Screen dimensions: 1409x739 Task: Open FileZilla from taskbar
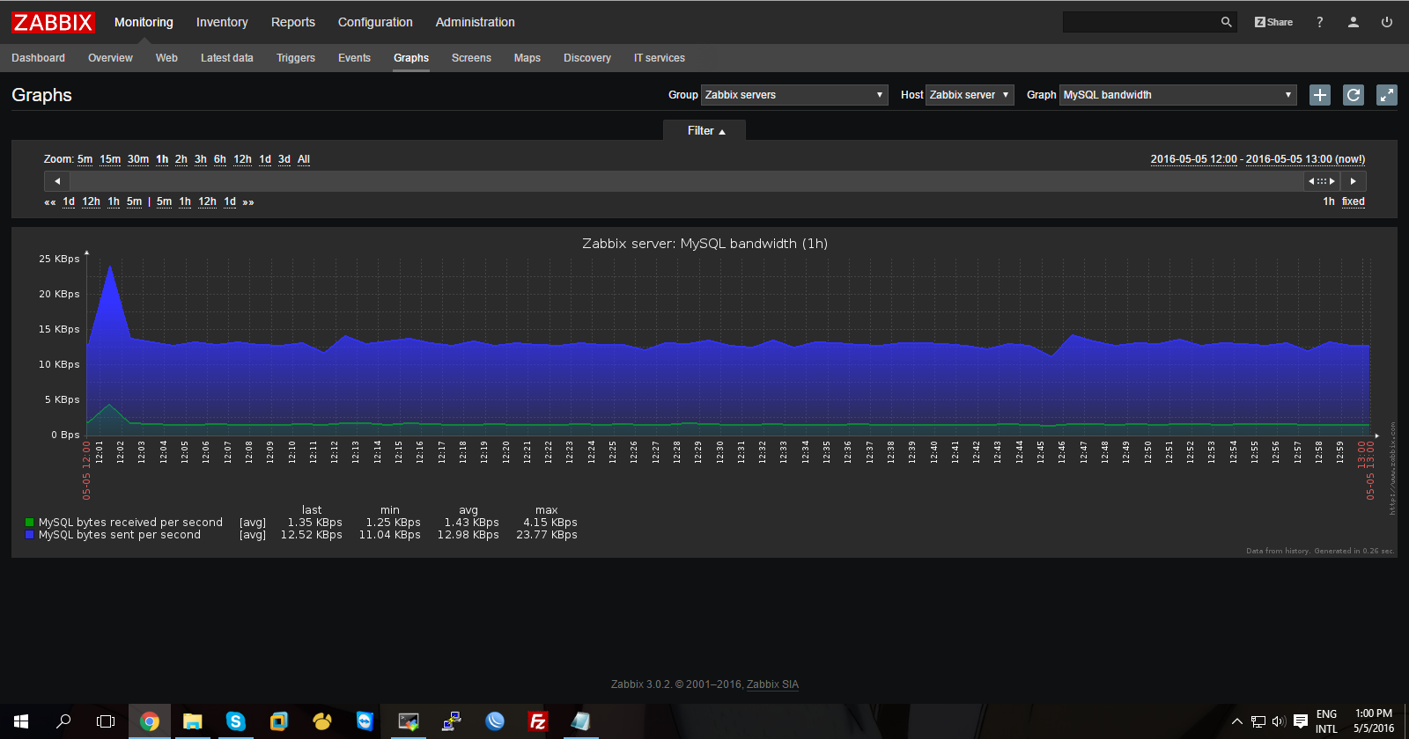coord(538,721)
